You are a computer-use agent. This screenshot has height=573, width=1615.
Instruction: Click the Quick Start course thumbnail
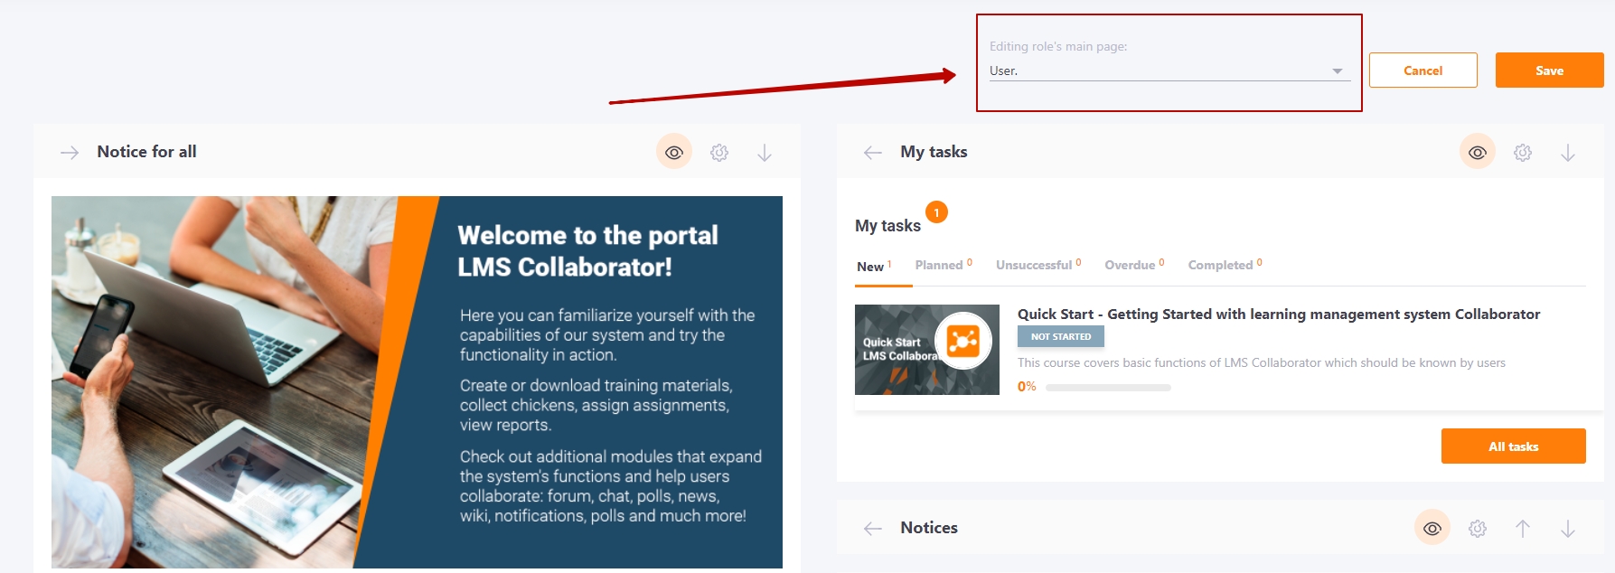(x=927, y=350)
